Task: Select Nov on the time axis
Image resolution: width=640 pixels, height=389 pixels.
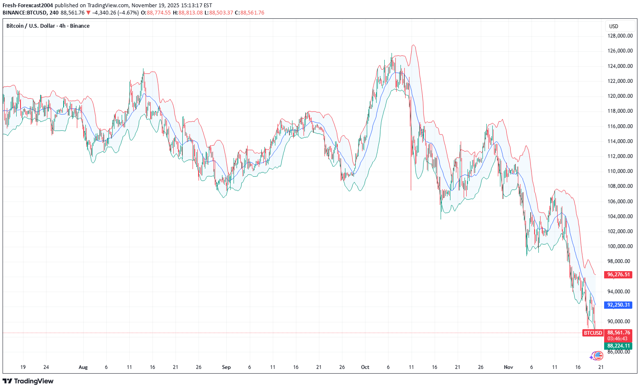Action: pyautogui.click(x=508, y=367)
